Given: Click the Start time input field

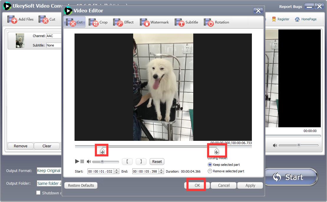Looking at the screenshot, I should (x=101, y=171).
